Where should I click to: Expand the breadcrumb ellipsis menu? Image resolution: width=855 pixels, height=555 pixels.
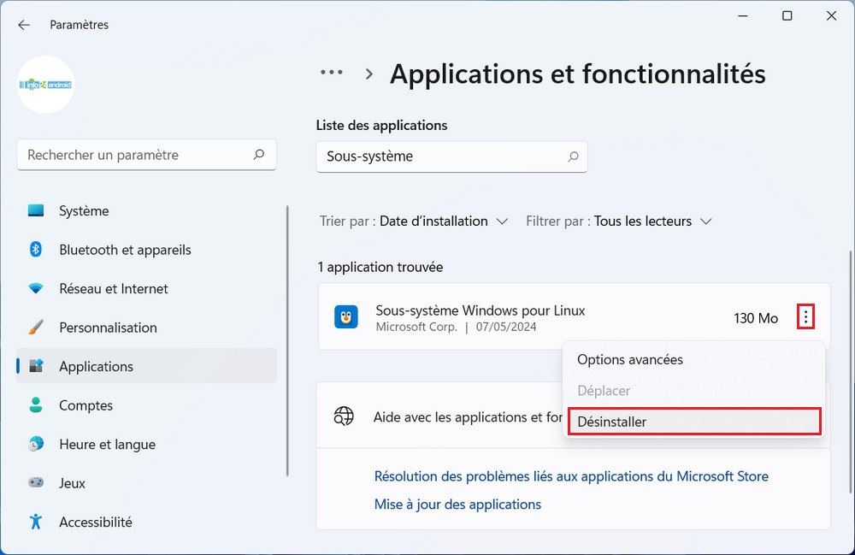point(331,73)
